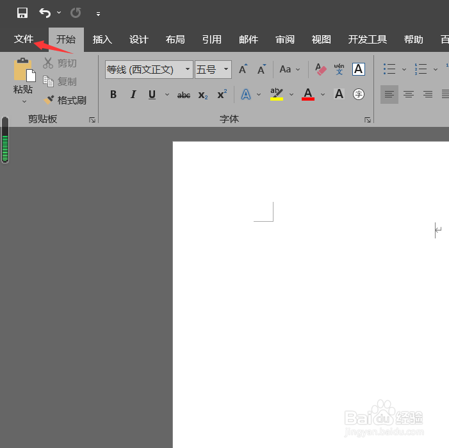Click the Save icon in quick access toolbar

coord(22,13)
